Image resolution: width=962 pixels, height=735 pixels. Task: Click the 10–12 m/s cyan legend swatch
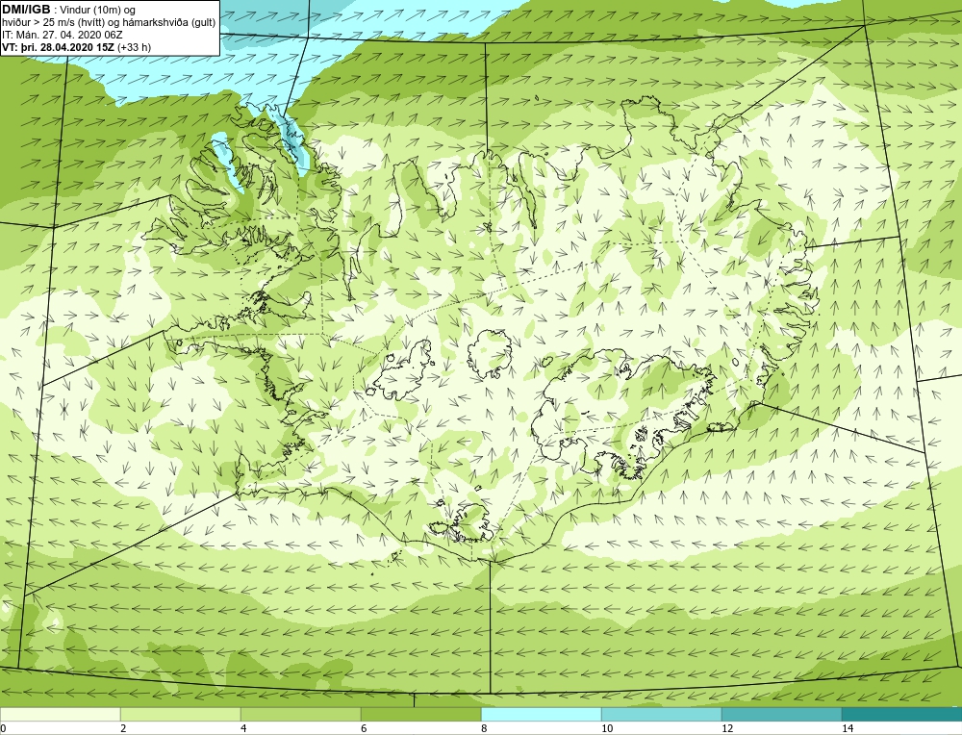tap(662, 714)
